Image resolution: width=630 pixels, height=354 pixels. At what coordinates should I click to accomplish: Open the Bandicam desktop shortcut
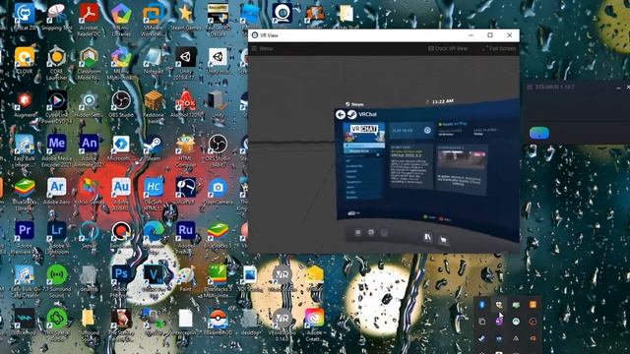click(x=121, y=234)
